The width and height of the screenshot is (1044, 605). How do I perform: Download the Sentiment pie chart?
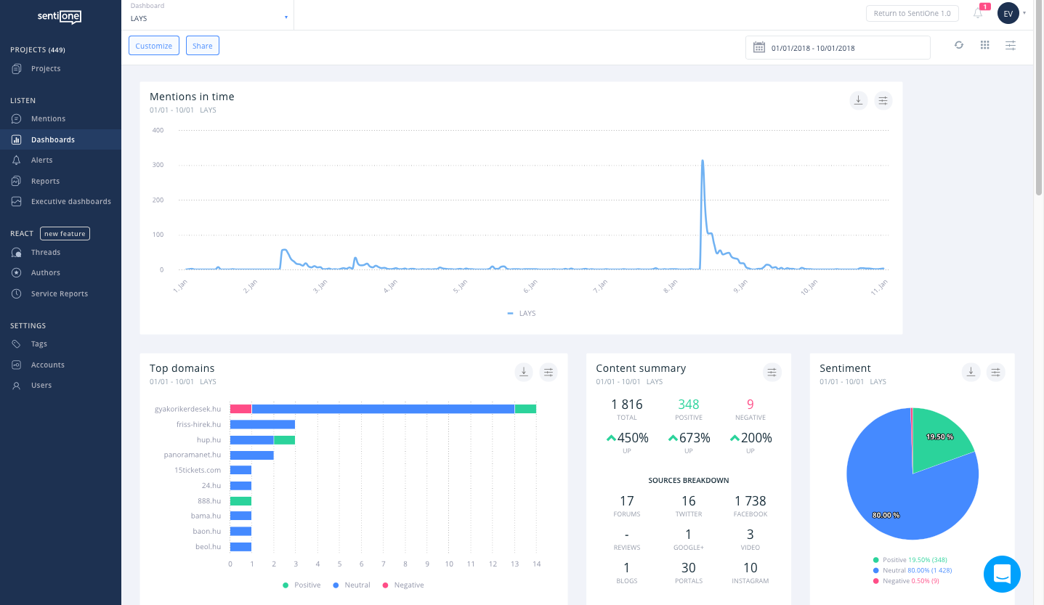pos(971,373)
